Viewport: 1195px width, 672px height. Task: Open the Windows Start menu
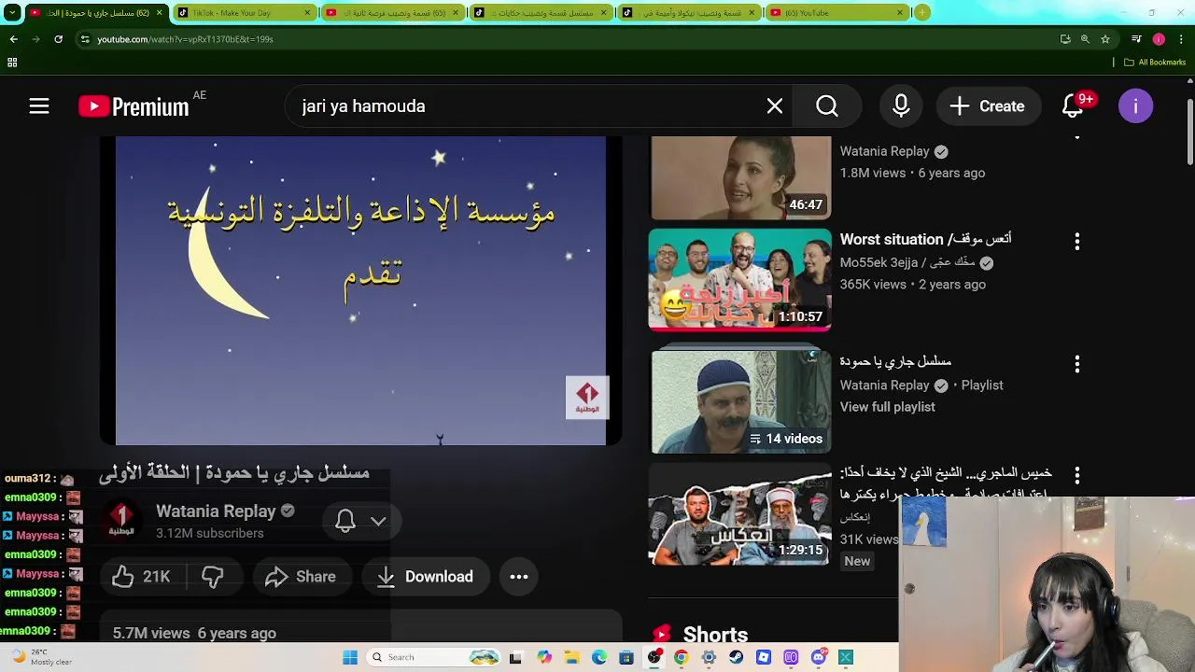coord(350,657)
